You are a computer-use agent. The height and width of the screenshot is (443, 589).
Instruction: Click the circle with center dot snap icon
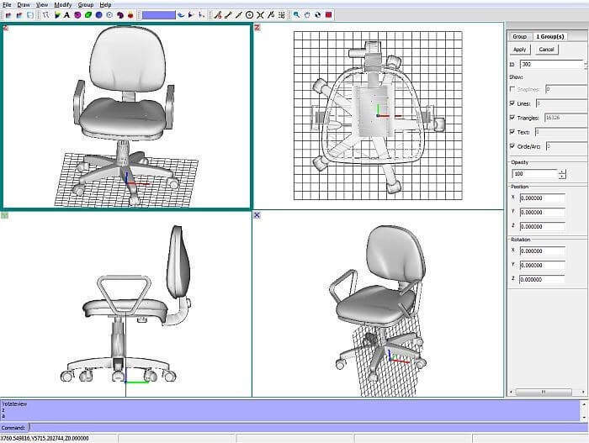tap(249, 15)
